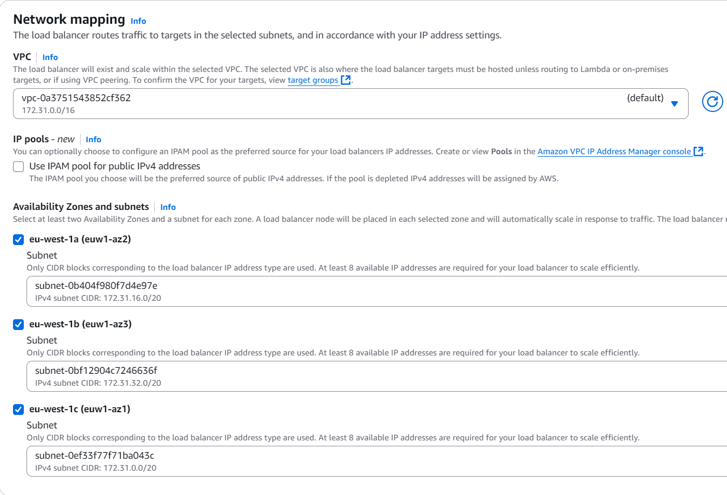Click the external link icon beside target groups
Screen dimensions: 727x495
click(346, 81)
